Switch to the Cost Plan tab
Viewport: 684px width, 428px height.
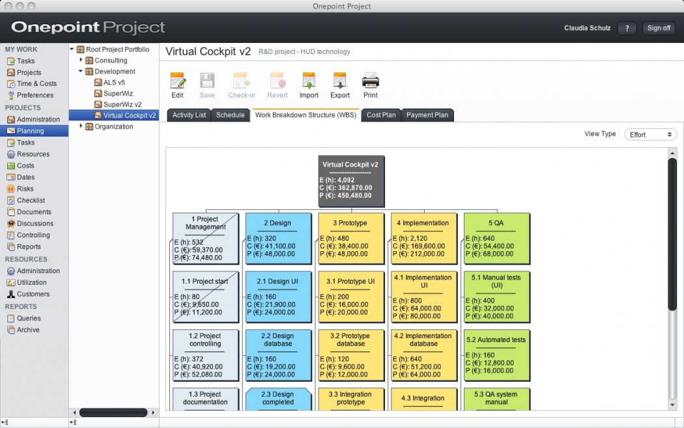coord(381,115)
